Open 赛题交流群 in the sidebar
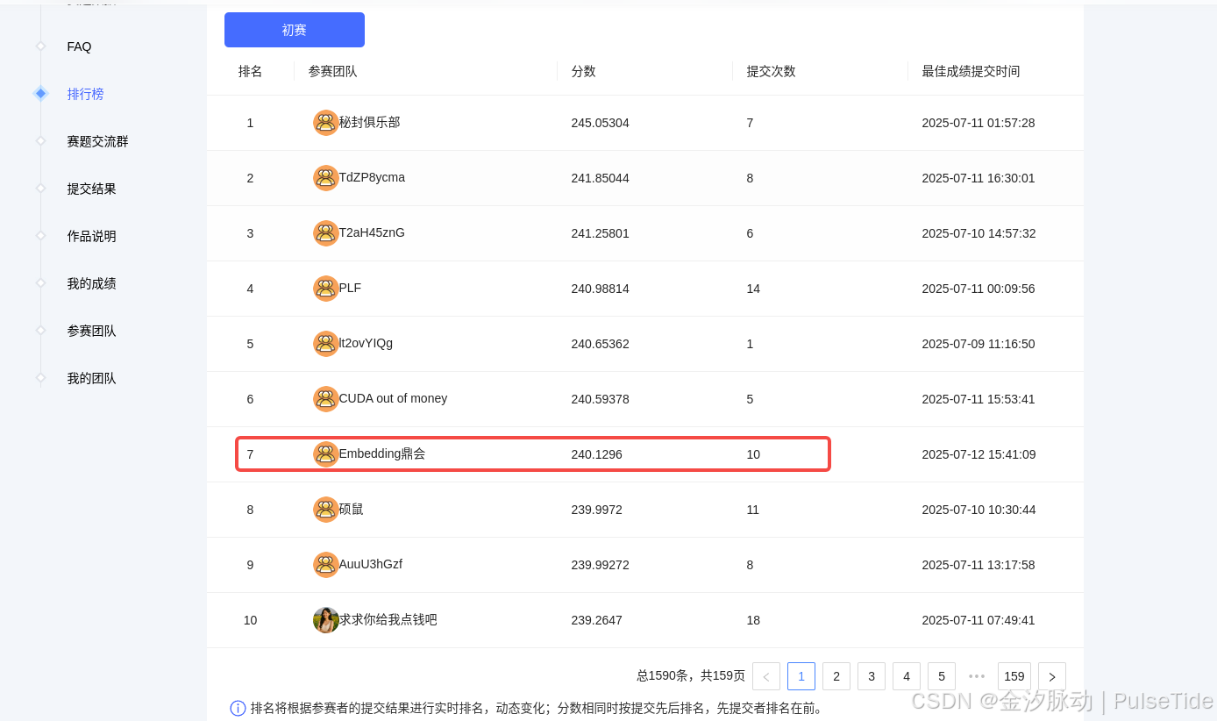Viewport: 1217px width, 721px height. tap(97, 141)
